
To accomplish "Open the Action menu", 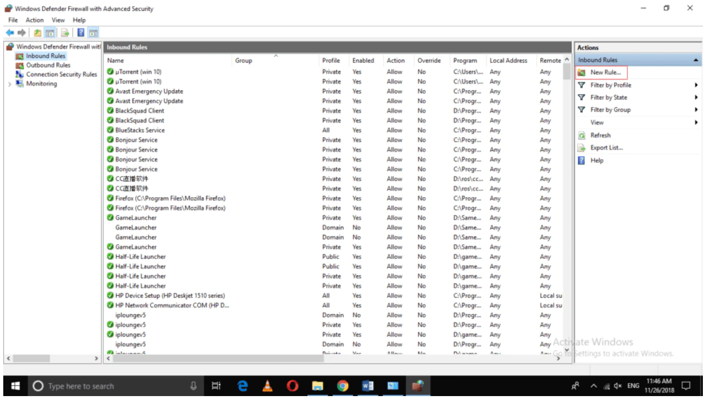I will pos(34,20).
